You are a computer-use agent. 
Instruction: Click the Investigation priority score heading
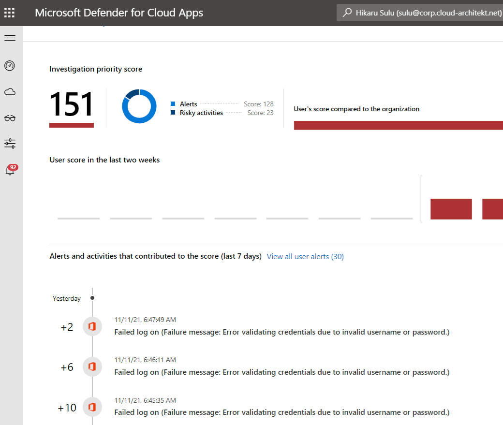(96, 69)
